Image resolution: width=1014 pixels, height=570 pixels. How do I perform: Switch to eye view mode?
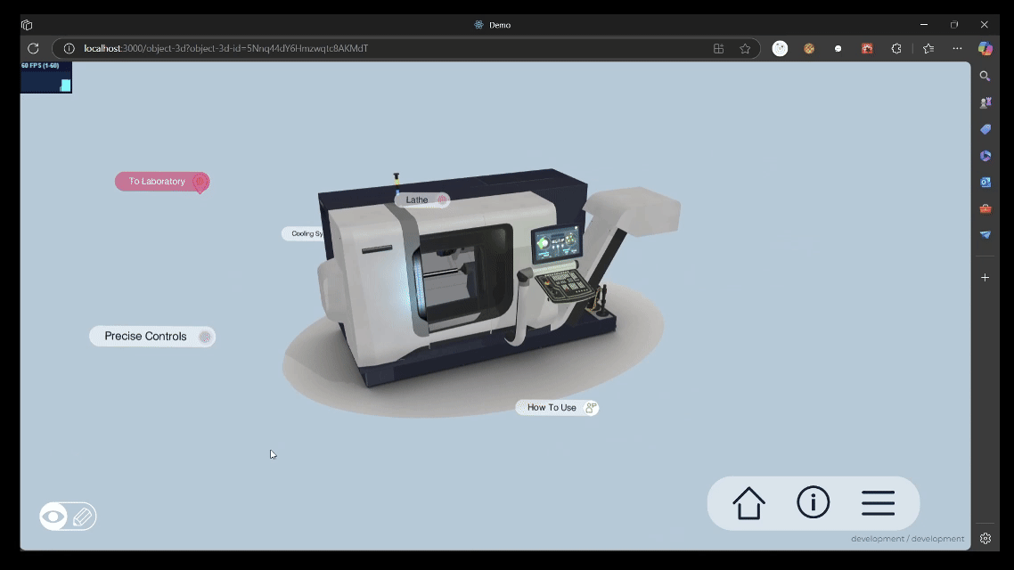(x=53, y=517)
